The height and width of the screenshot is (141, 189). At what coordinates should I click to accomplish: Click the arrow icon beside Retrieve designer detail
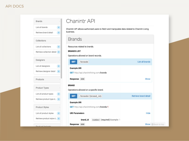59,71
